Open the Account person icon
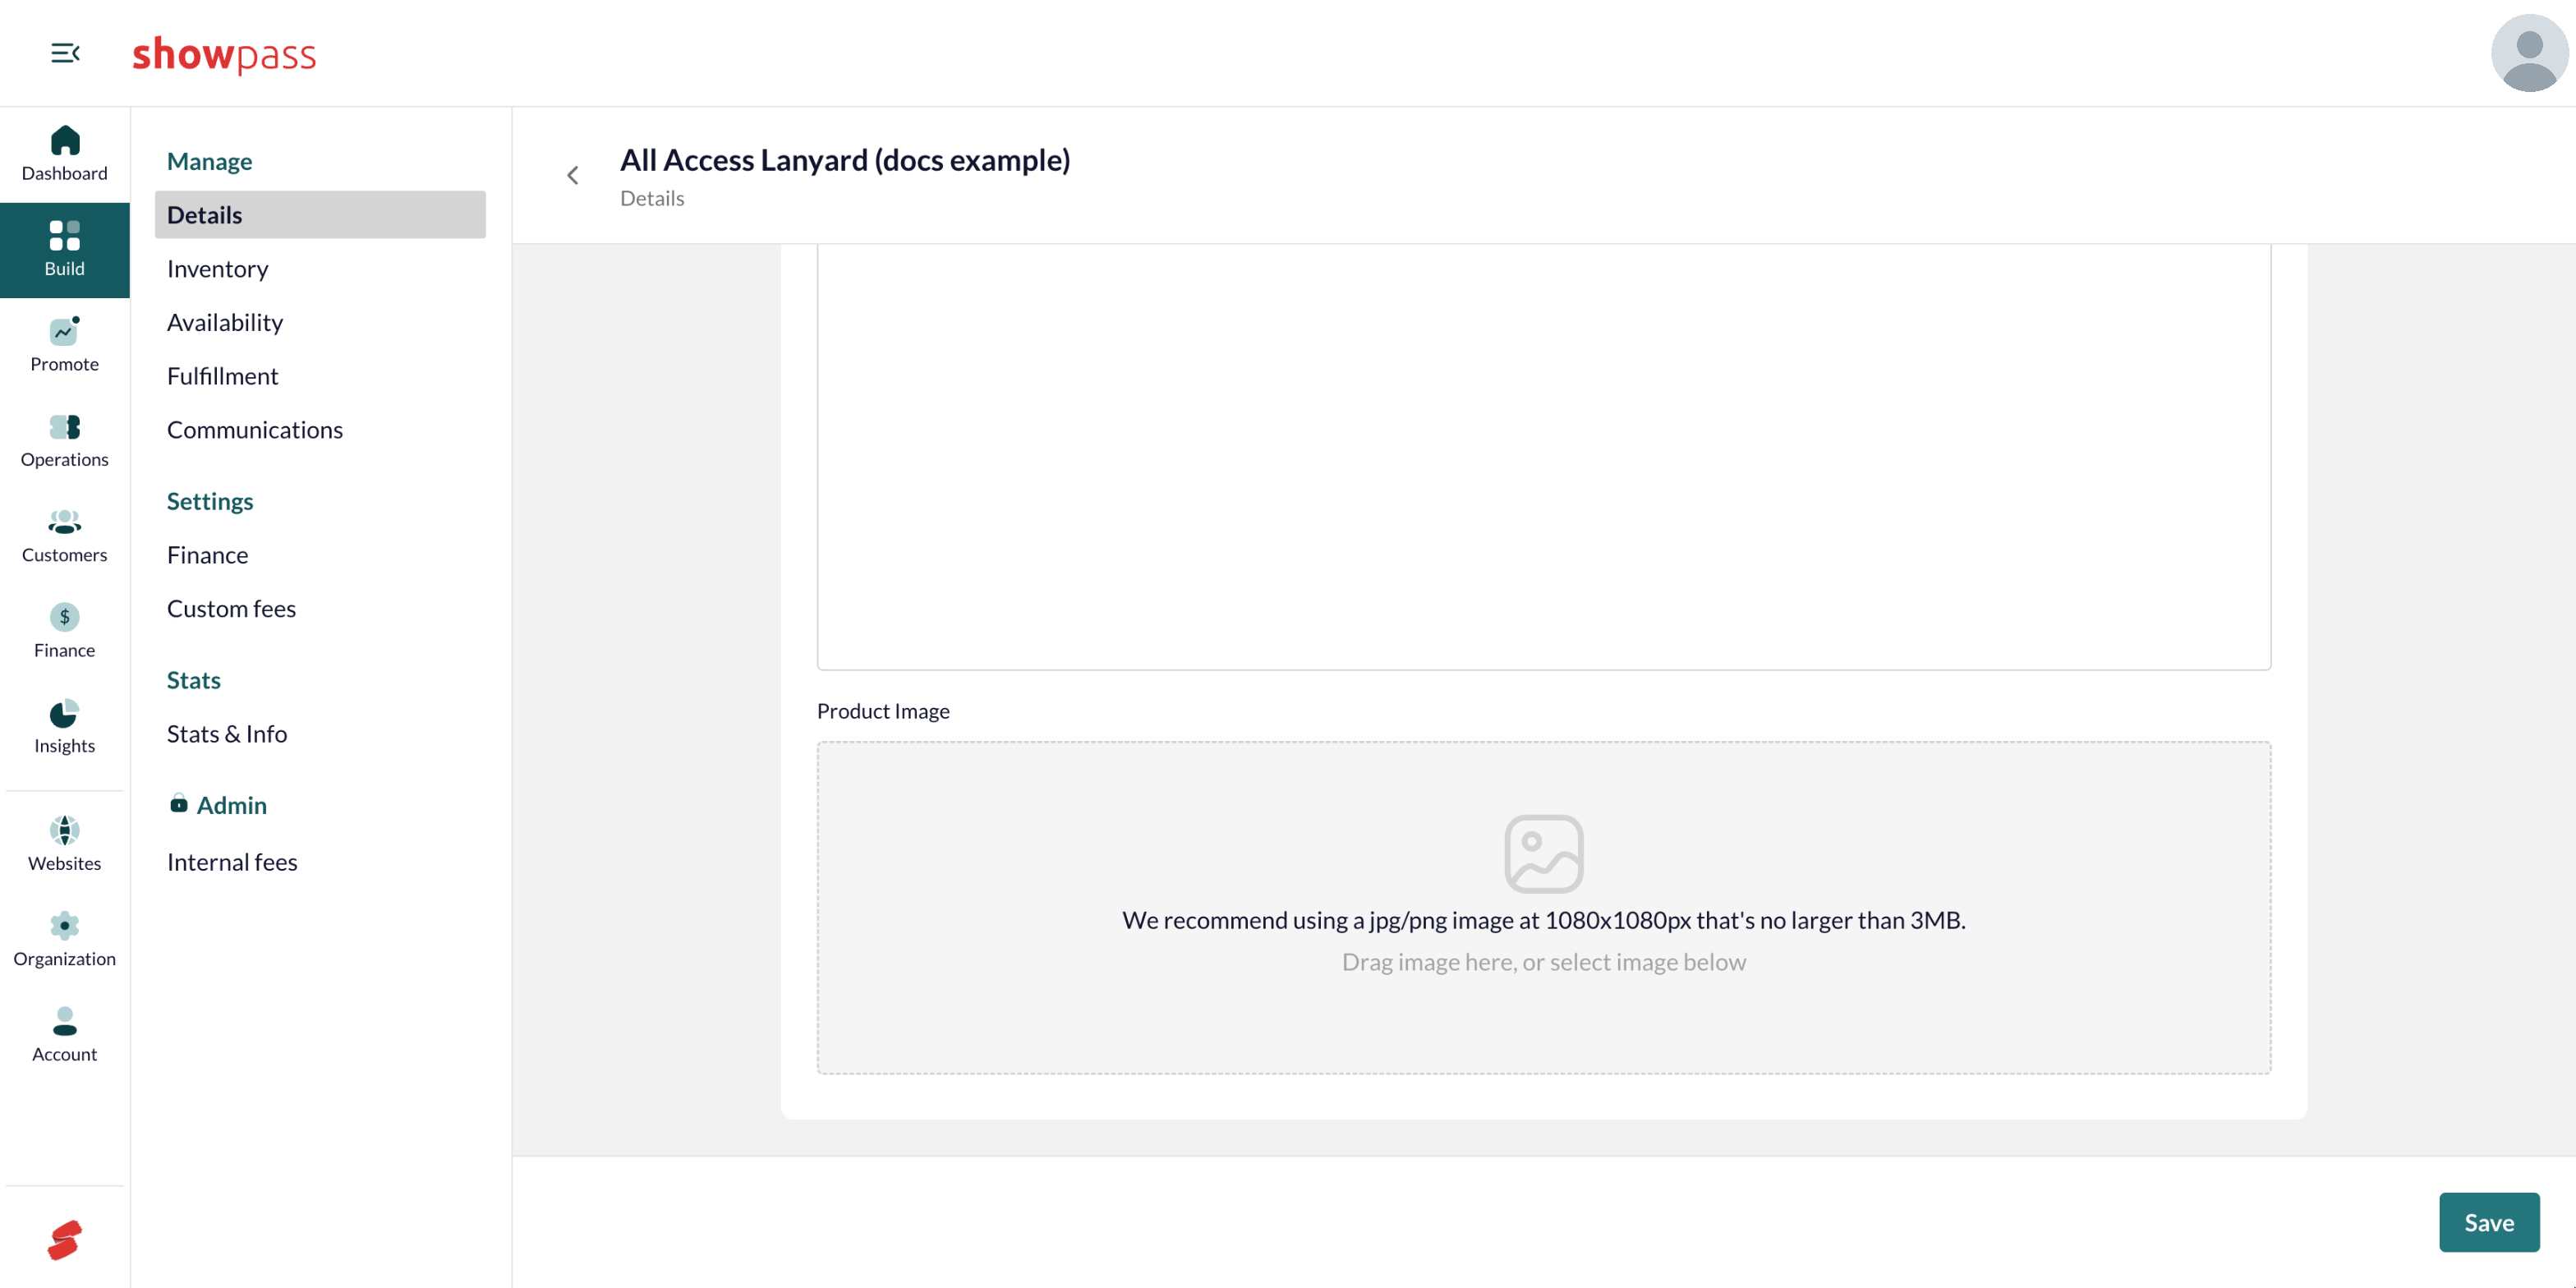2576x1288 pixels. pyautogui.click(x=65, y=1021)
